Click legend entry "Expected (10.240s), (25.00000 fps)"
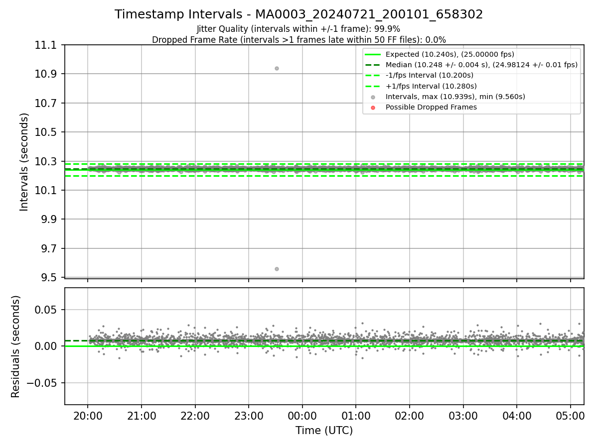This screenshot has height=448, width=598. point(450,54)
